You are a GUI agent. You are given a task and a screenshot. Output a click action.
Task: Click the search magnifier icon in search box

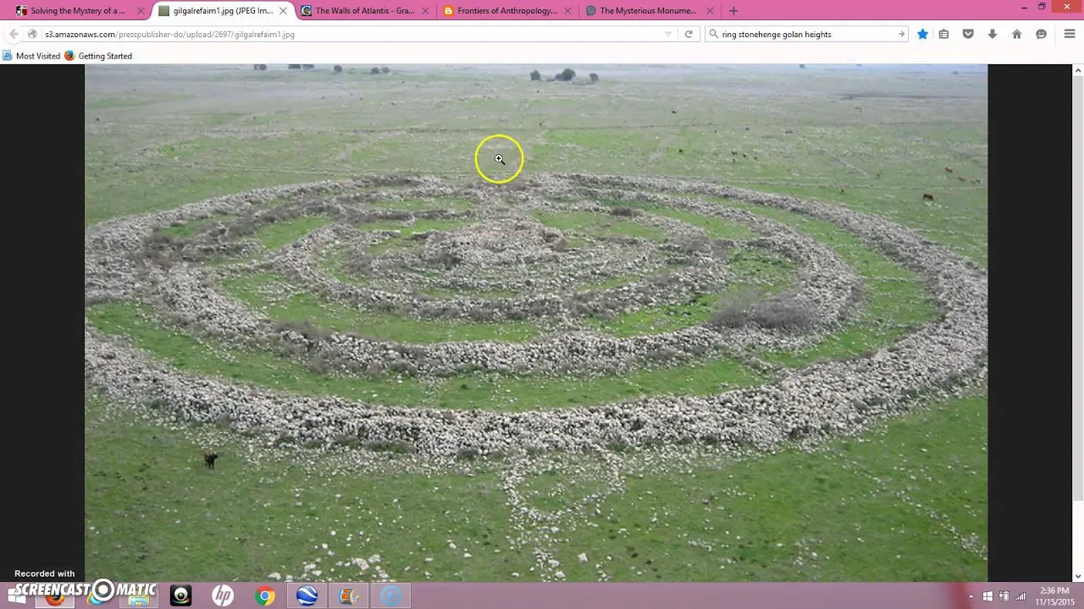pyautogui.click(x=713, y=34)
